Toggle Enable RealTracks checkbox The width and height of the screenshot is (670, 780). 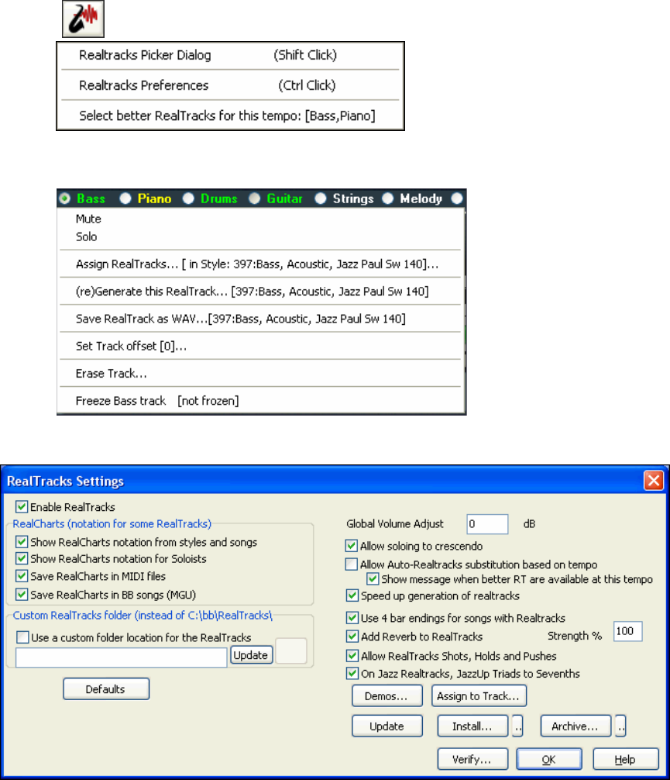(22, 507)
